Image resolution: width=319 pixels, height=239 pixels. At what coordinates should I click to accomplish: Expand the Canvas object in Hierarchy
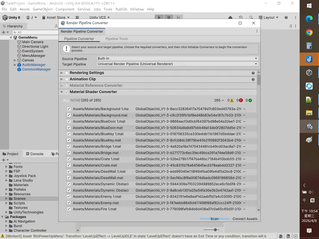tap(15, 60)
